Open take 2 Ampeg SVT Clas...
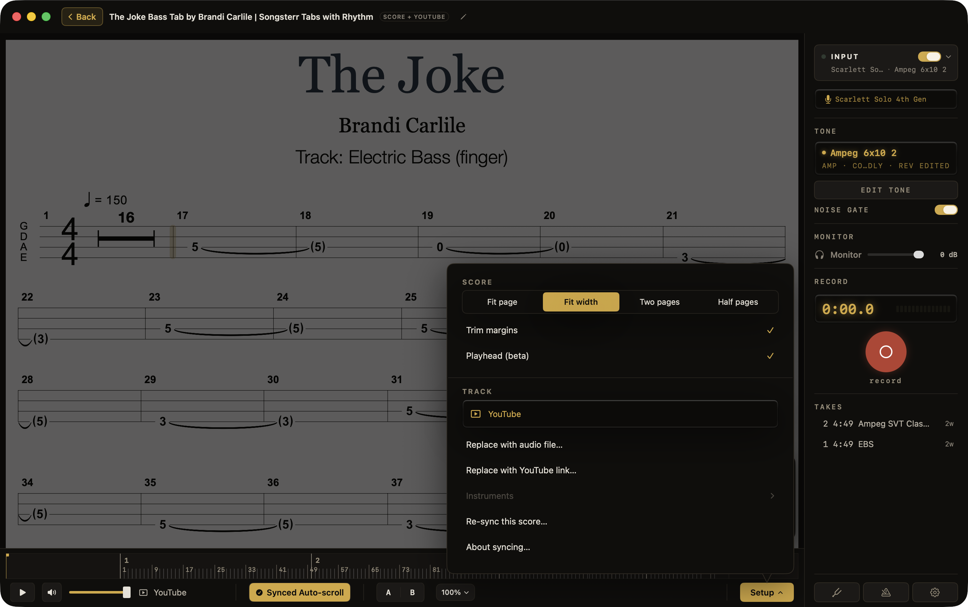 [x=886, y=423]
